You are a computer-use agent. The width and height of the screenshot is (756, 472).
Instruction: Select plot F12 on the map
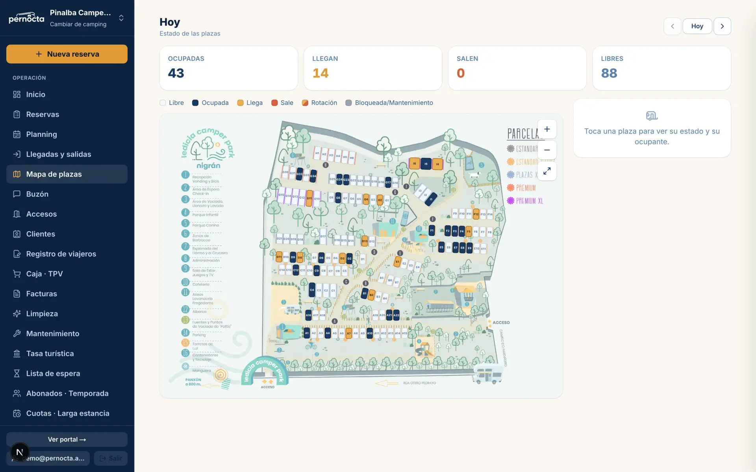[476, 214]
